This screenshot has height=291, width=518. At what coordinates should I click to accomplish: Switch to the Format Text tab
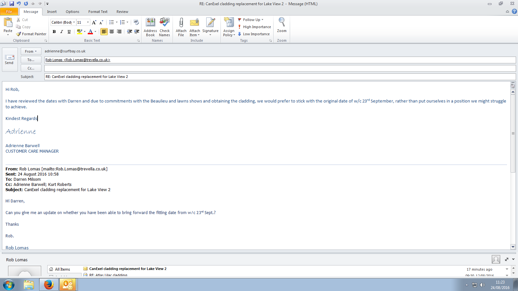tap(98, 12)
